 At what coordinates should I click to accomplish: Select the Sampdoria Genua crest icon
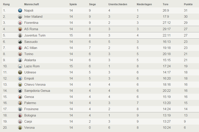coord(20,91)
